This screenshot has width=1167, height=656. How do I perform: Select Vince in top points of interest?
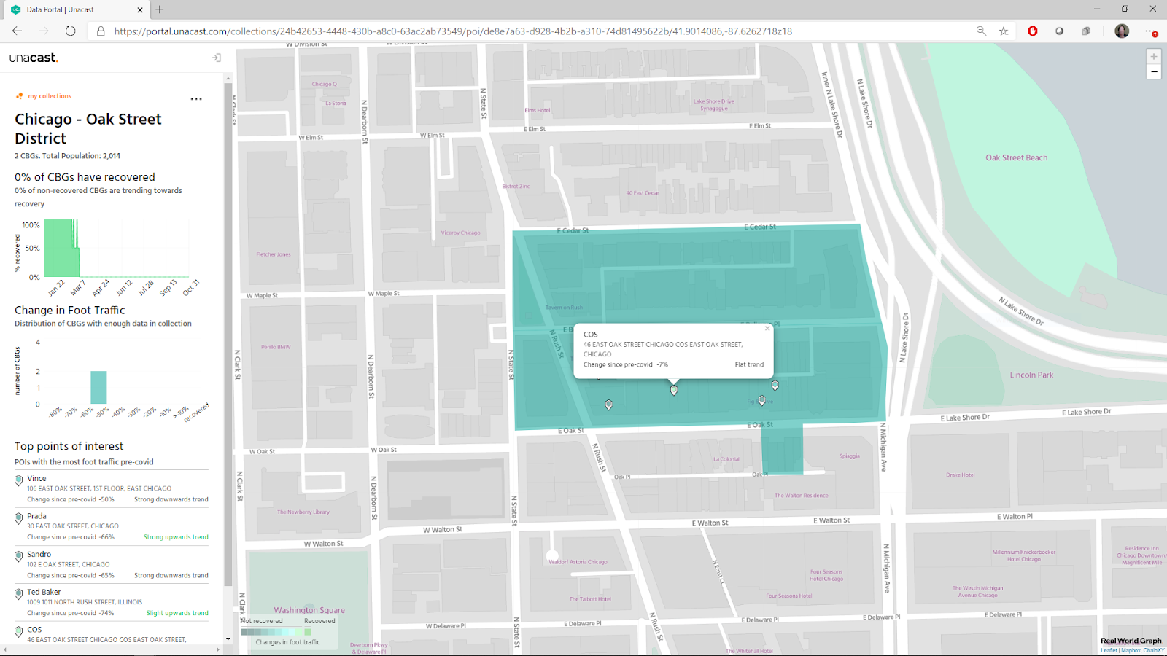112,489
